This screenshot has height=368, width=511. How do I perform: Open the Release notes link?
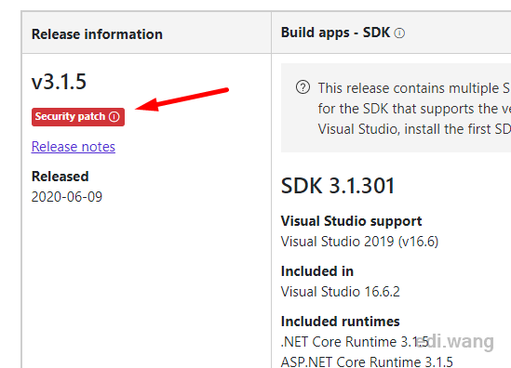coord(74,147)
